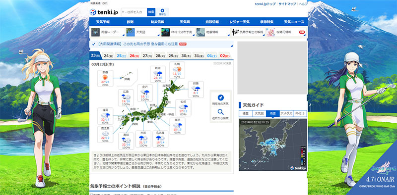Click the 現在地 location icon button

(162, 12)
